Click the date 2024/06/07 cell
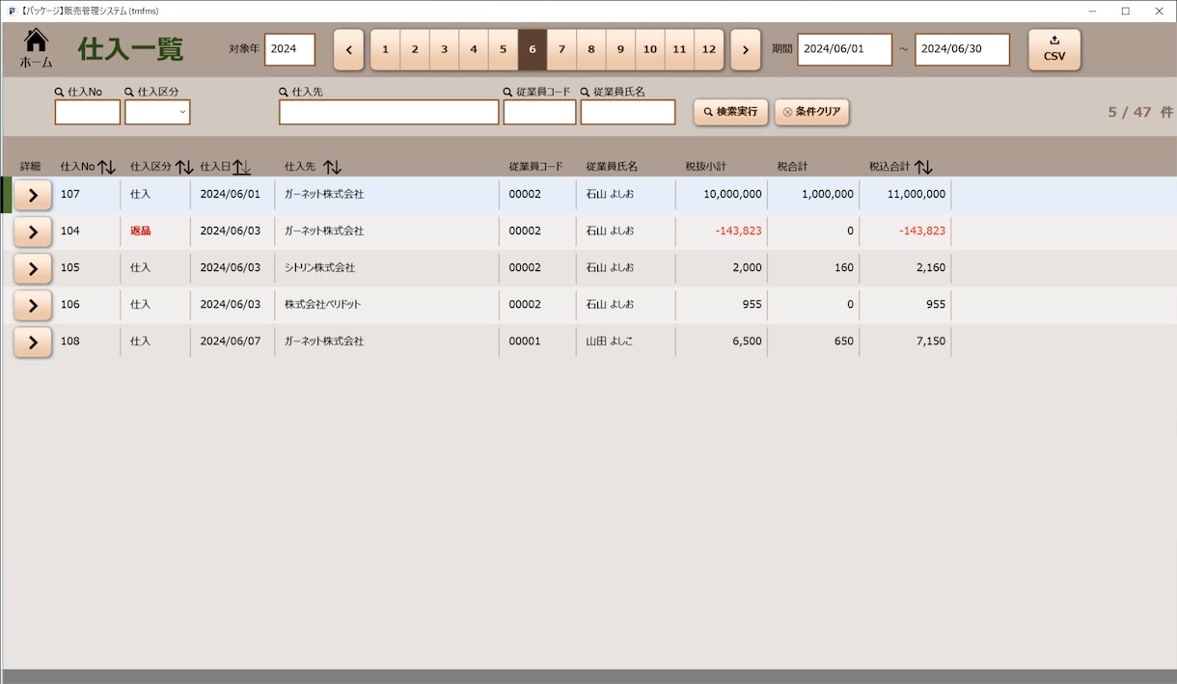1177x684 pixels. coord(231,342)
